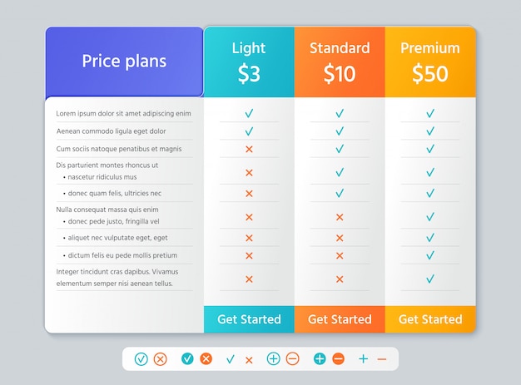521x385 pixels.
Task: Click the plain orange minus sign
Action: click(382, 359)
